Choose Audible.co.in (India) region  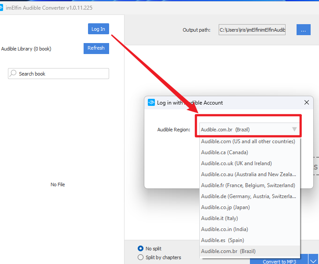point(249,229)
